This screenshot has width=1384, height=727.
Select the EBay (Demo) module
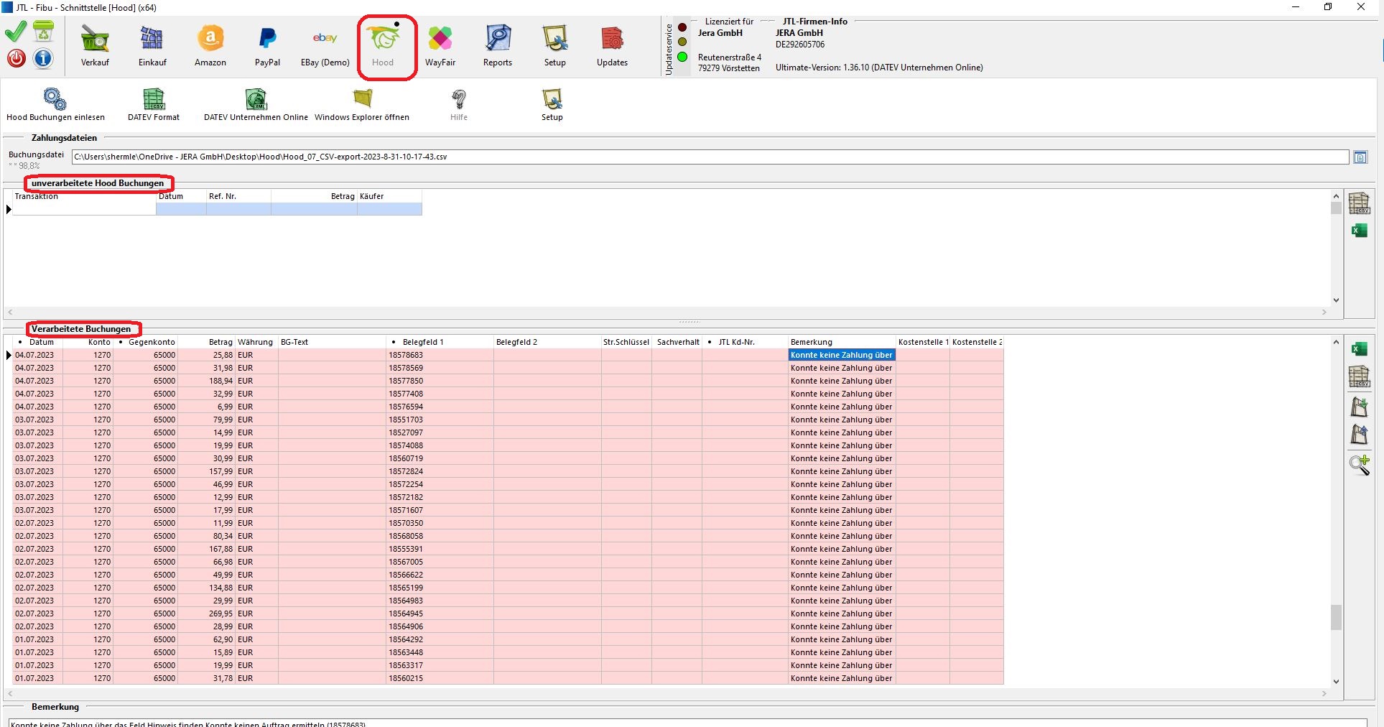(325, 46)
